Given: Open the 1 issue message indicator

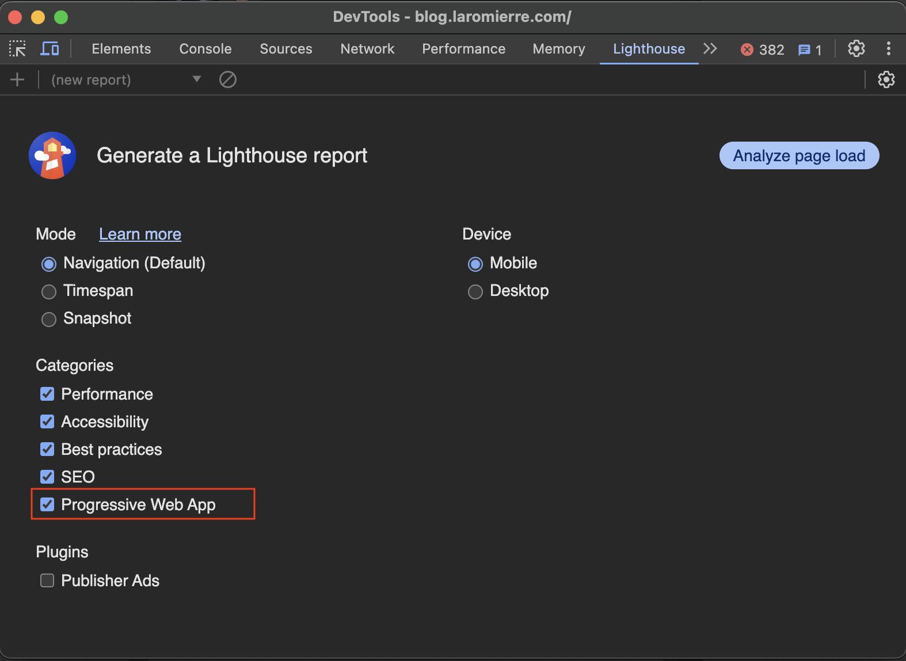Looking at the screenshot, I should click(810, 50).
